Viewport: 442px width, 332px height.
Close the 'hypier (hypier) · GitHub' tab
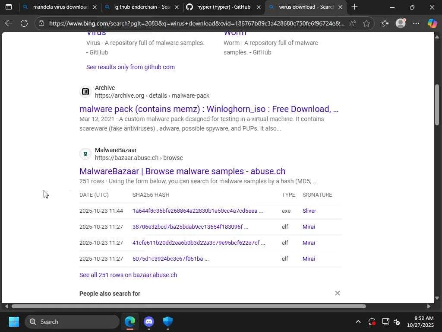point(259,7)
